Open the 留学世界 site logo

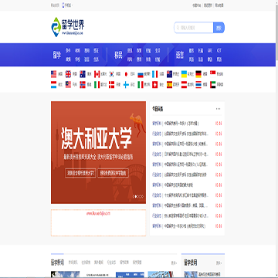tap(67, 27)
